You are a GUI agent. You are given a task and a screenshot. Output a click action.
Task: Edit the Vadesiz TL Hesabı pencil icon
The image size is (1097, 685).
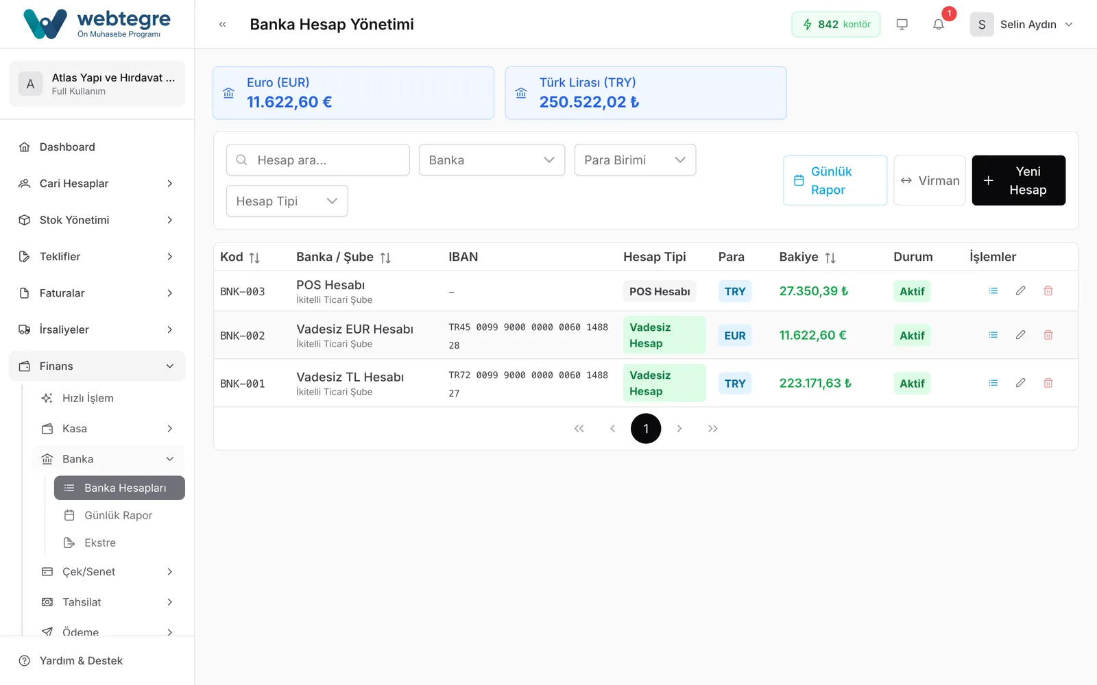tap(1020, 383)
